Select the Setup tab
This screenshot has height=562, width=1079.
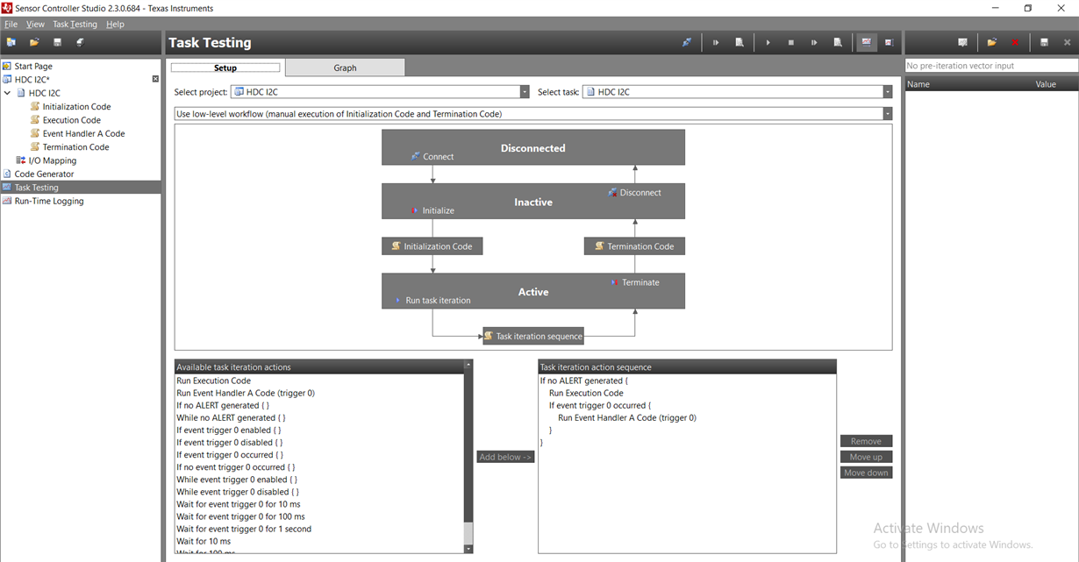225,68
